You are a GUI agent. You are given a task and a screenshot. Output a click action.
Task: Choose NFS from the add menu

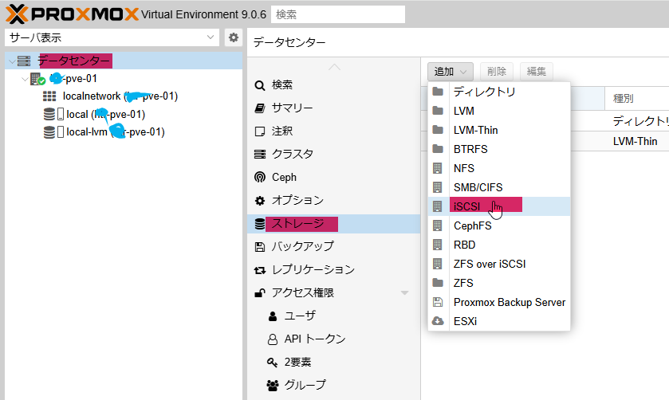coord(499,168)
